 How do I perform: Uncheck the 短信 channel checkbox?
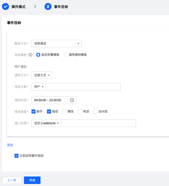click(x=49, y=111)
